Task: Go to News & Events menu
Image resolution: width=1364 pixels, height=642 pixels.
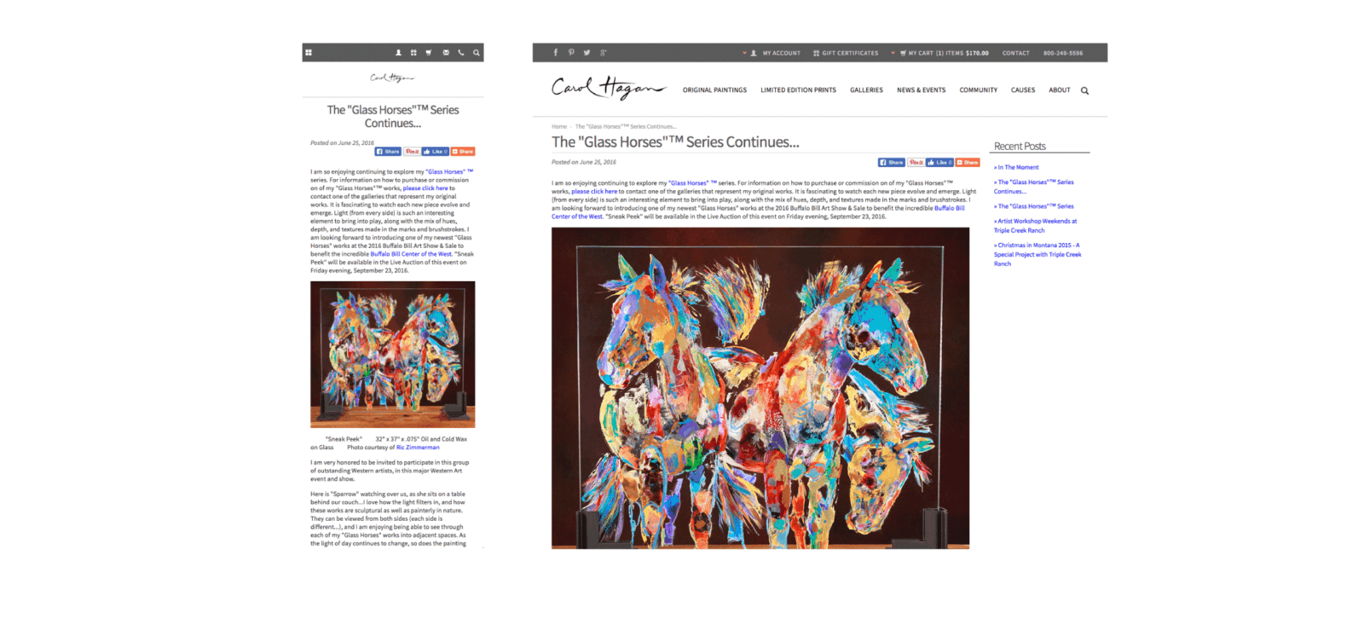Action: pyautogui.click(x=921, y=90)
